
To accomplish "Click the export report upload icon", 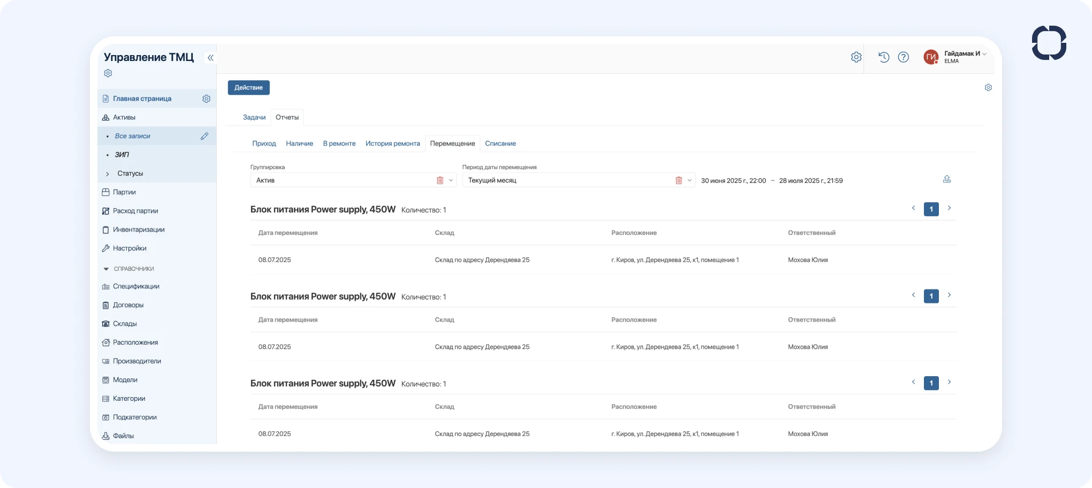I will [947, 179].
